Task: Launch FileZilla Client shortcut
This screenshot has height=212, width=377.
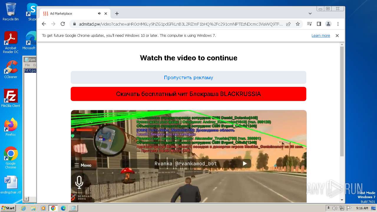Action: pos(11,98)
